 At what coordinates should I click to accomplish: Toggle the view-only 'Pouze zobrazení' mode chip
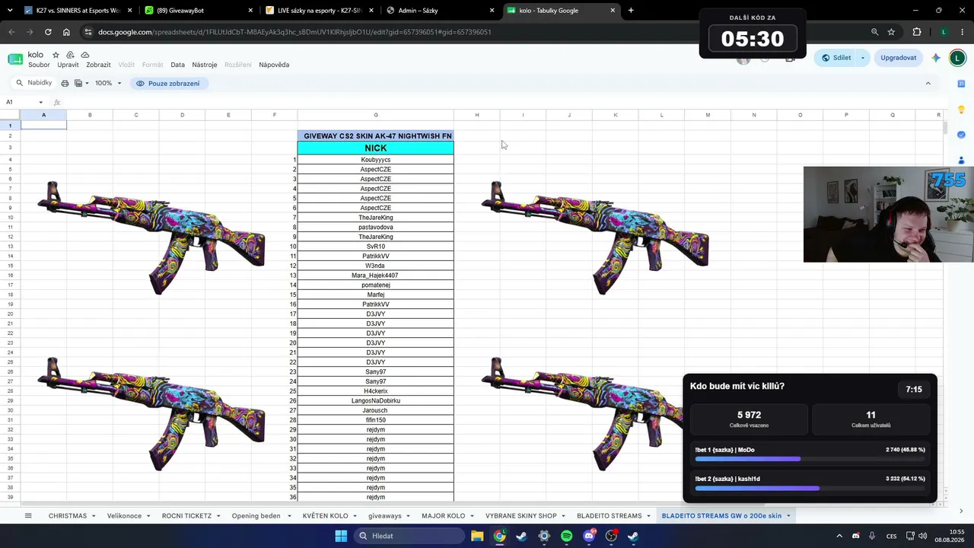pyautogui.click(x=168, y=83)
